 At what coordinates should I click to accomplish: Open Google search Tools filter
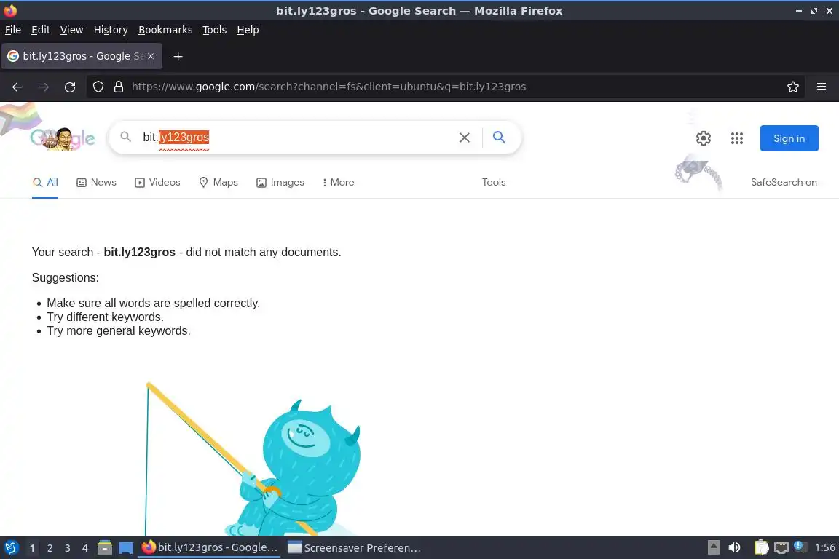click(x=493, y=183)
